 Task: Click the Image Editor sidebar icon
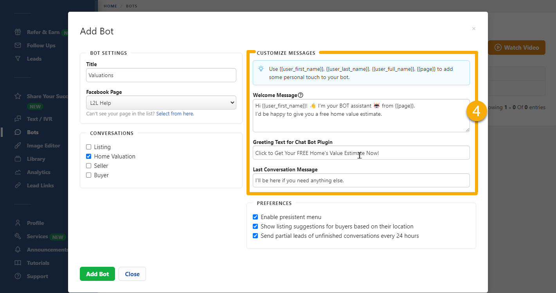coord(18,146)
